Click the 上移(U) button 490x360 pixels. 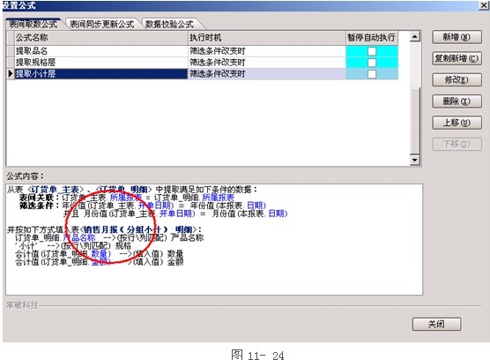coord(457,123)
